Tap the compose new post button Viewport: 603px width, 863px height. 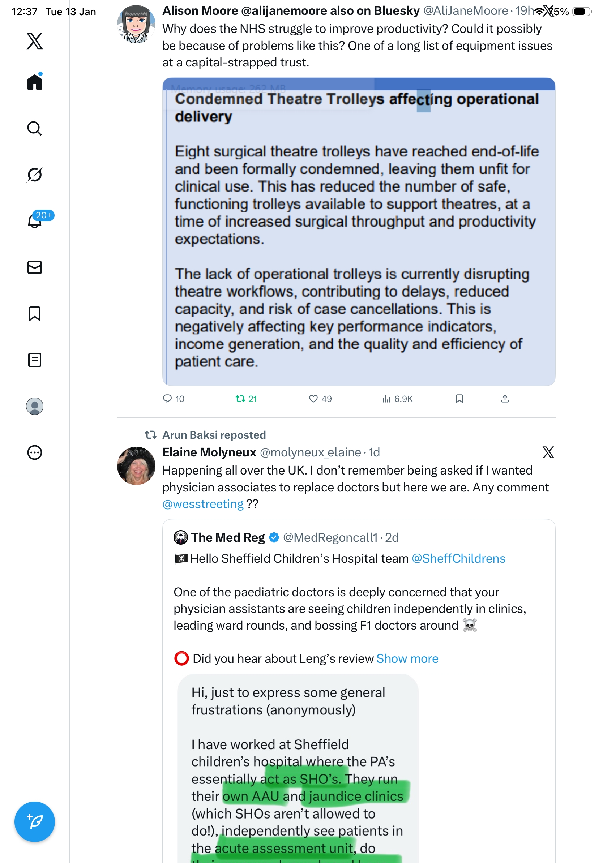(x=35, y=822)
